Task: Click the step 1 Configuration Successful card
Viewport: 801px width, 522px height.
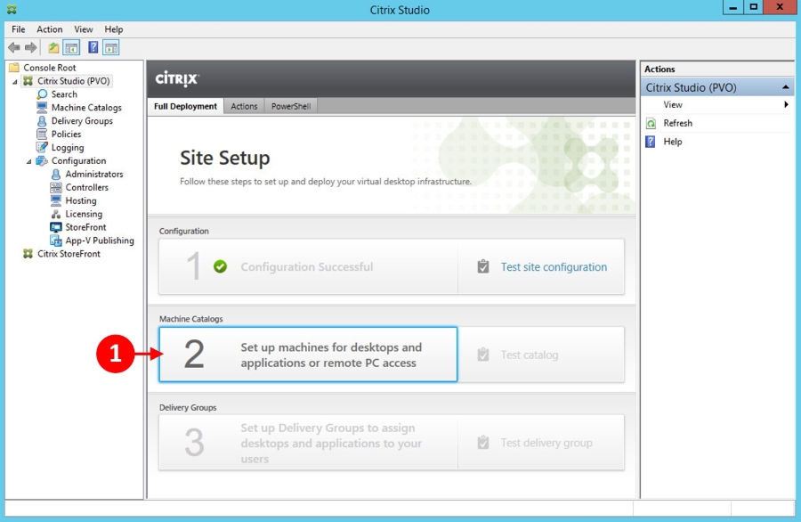Action: click(308, 266)
